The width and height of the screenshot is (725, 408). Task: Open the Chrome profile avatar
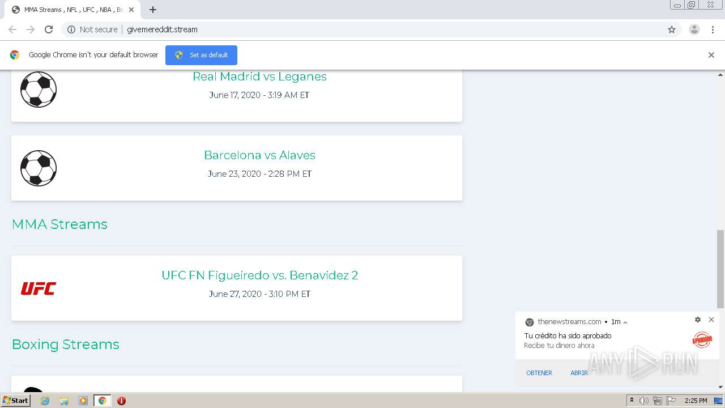coord(694,29)
